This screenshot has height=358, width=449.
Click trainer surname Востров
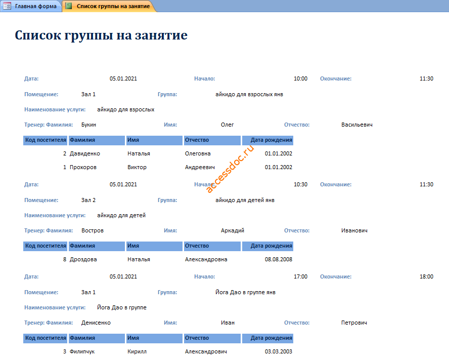(93, 230)
